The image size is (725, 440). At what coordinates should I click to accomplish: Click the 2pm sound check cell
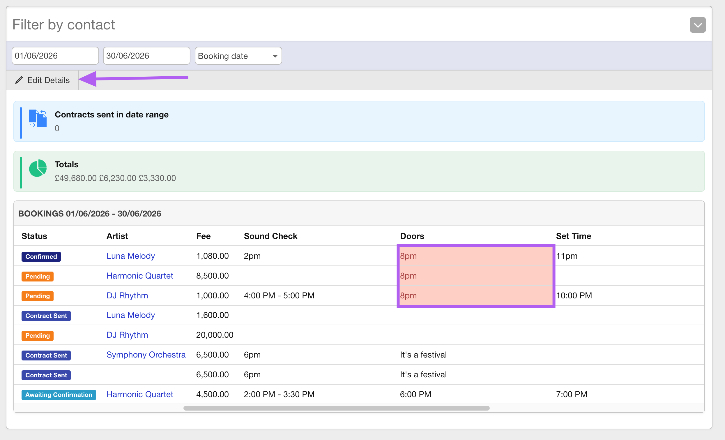click(252, 256)
